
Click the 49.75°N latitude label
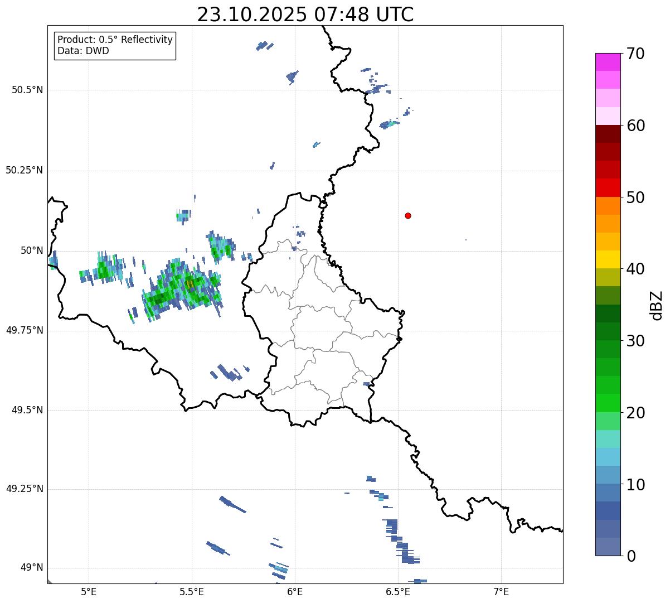click(x=24, y=330)
